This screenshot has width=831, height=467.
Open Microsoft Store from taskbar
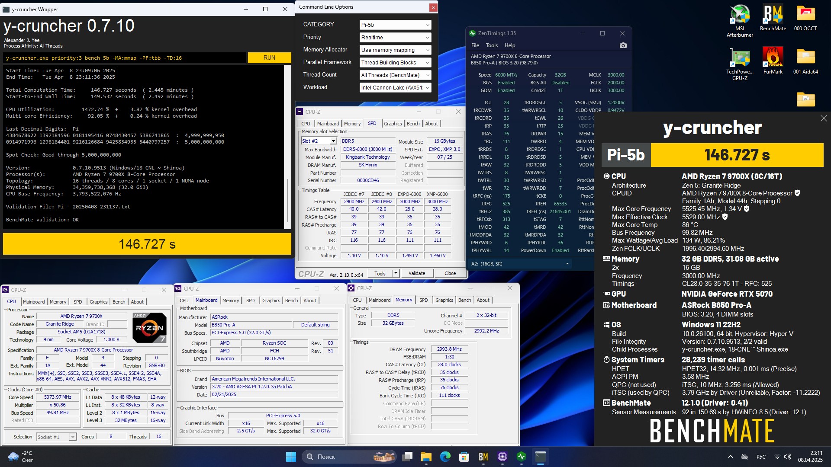[464, 457]
